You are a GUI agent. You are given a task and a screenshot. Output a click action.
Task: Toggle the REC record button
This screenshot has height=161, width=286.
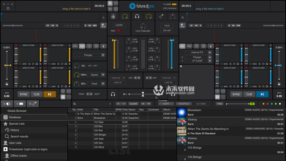tap(119, 31)
